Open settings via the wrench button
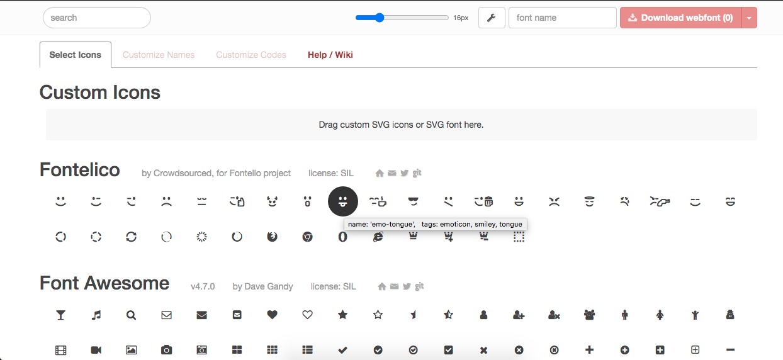 pyautogui.click(x=492, y=18)
